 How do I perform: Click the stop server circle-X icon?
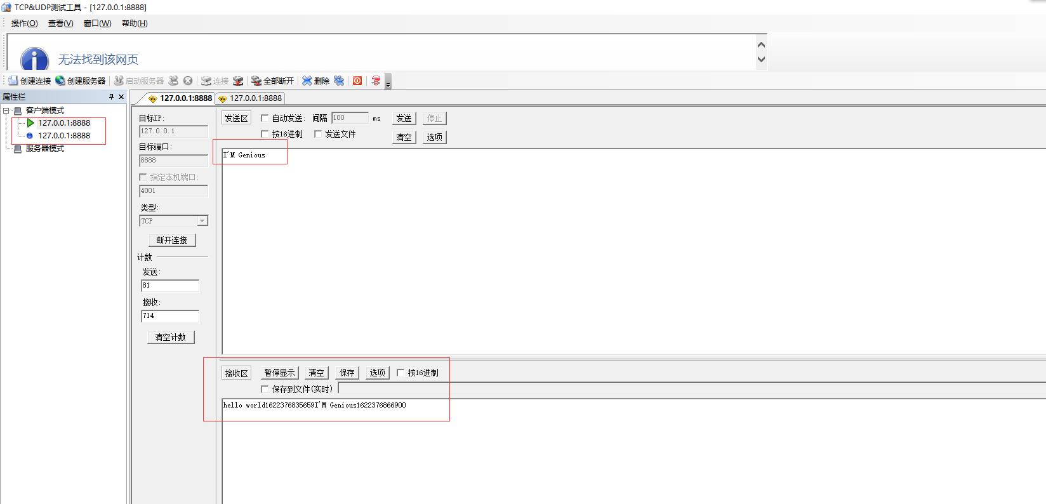(188, 81)
